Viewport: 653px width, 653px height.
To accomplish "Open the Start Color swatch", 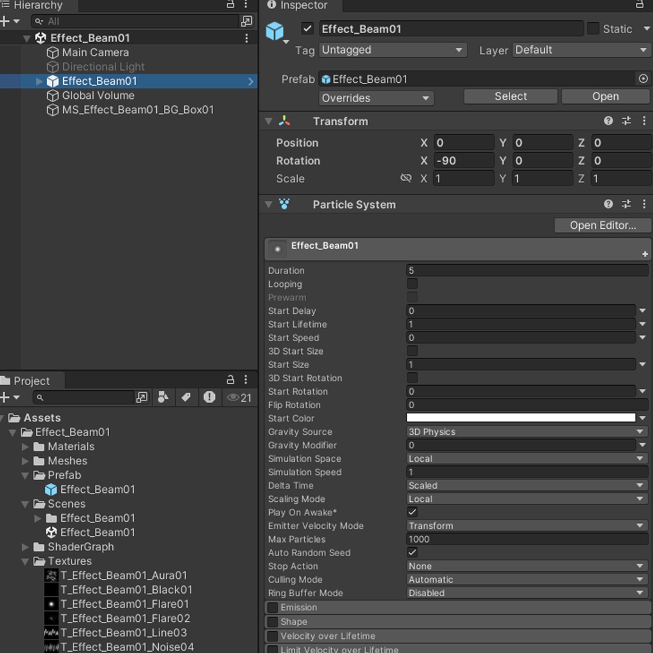I will [x=523, y=418].
